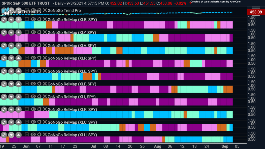Remove the XLB RelMap indicator
This screenshot has width=265, height=149.
tap(45, 19)
